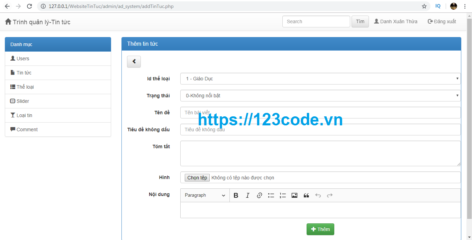Click Đăng xuất to log out

pos(442,21)
